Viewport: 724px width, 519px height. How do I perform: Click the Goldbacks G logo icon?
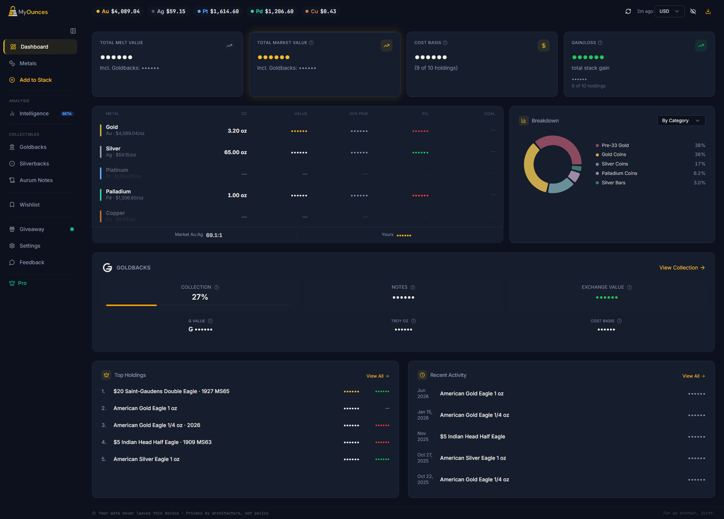(x=107, y=268)
